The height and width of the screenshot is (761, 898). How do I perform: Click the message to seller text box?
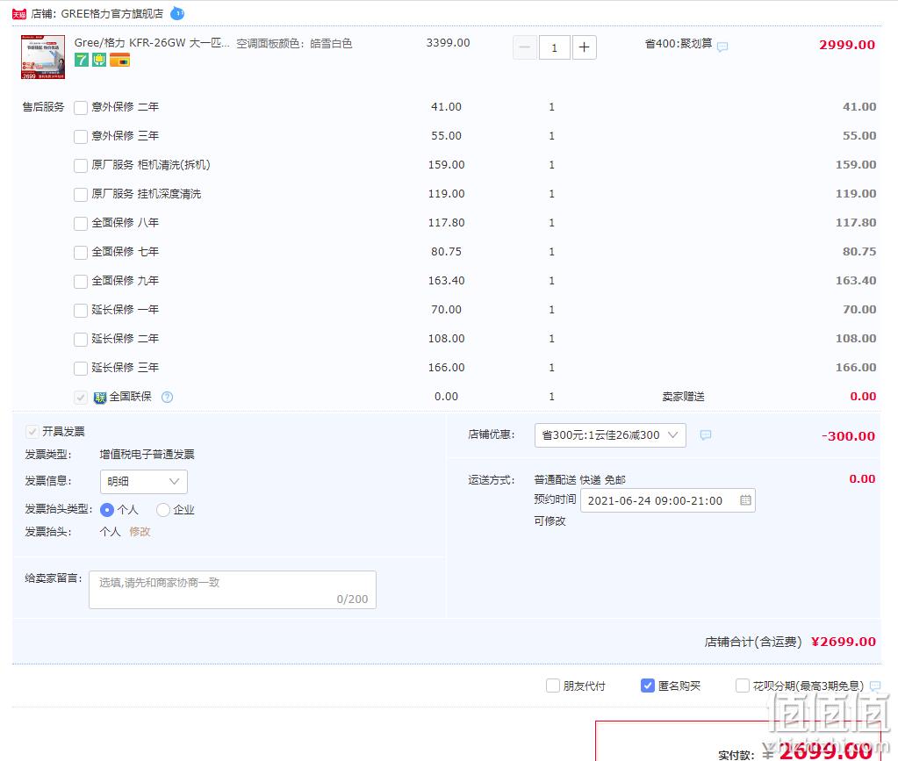(233, 590)
